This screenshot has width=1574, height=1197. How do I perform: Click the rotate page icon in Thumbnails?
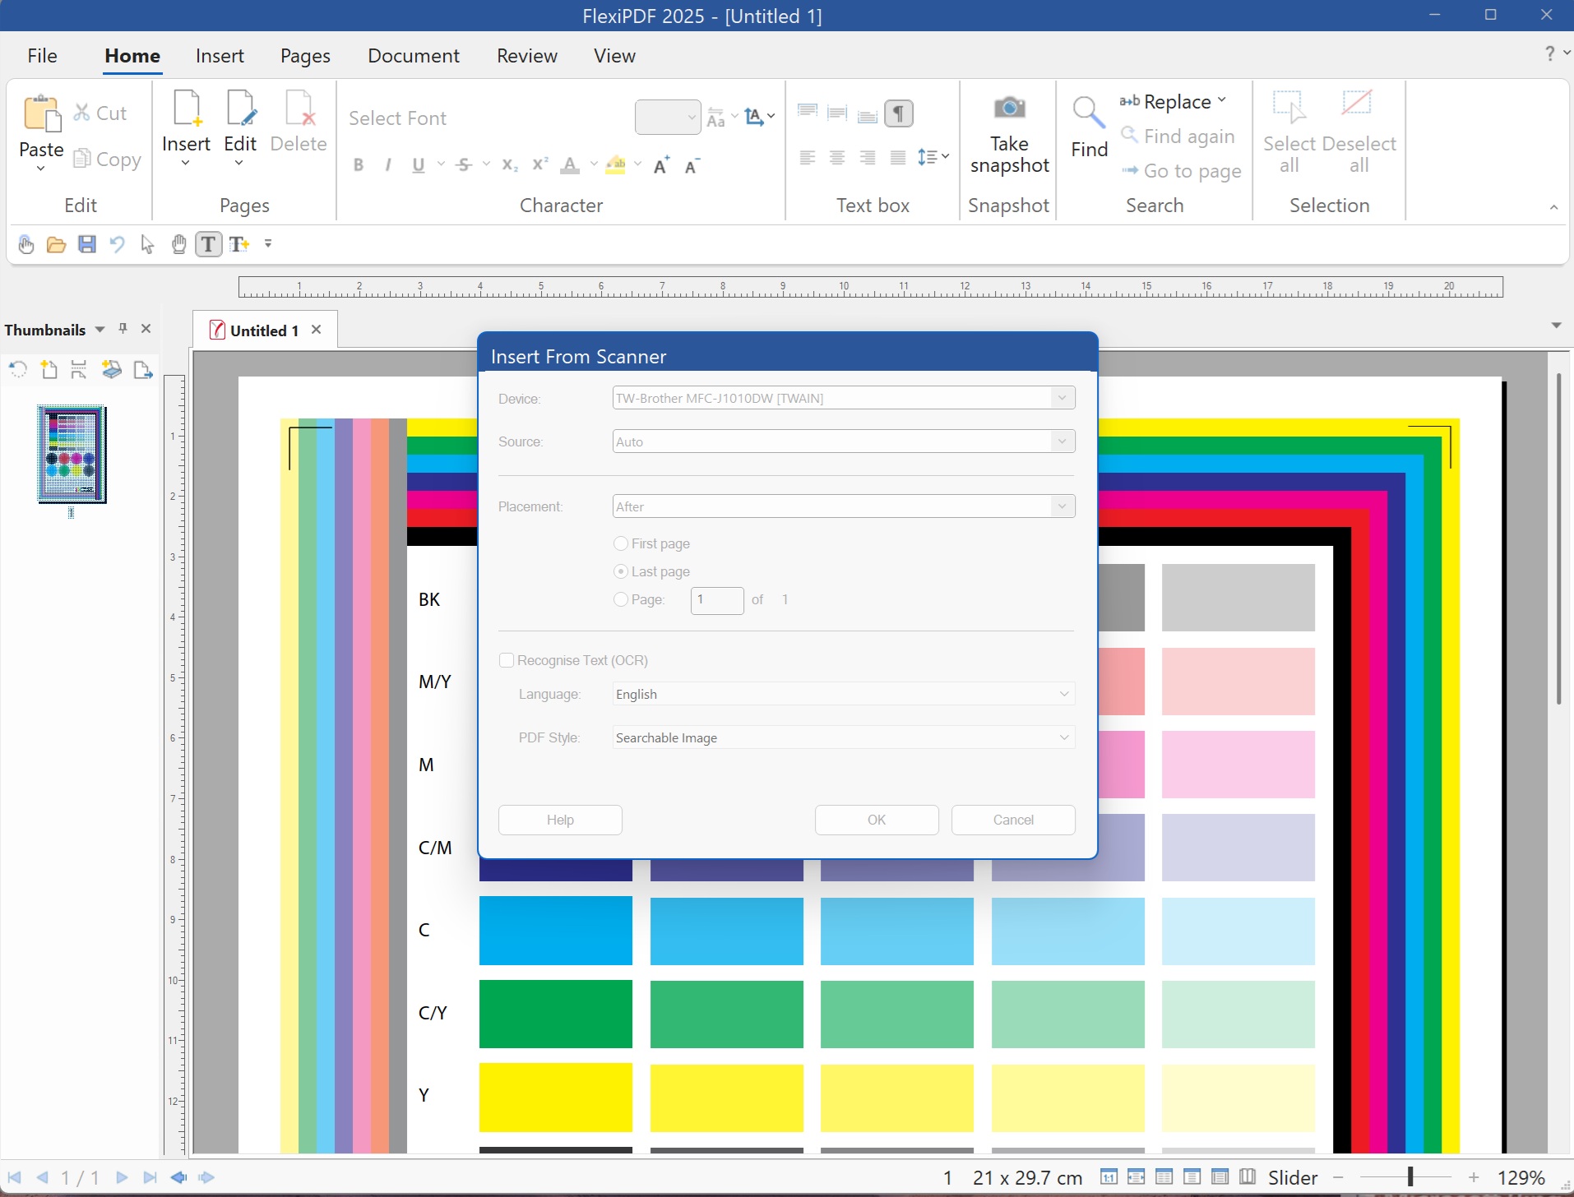pos(18,370)
